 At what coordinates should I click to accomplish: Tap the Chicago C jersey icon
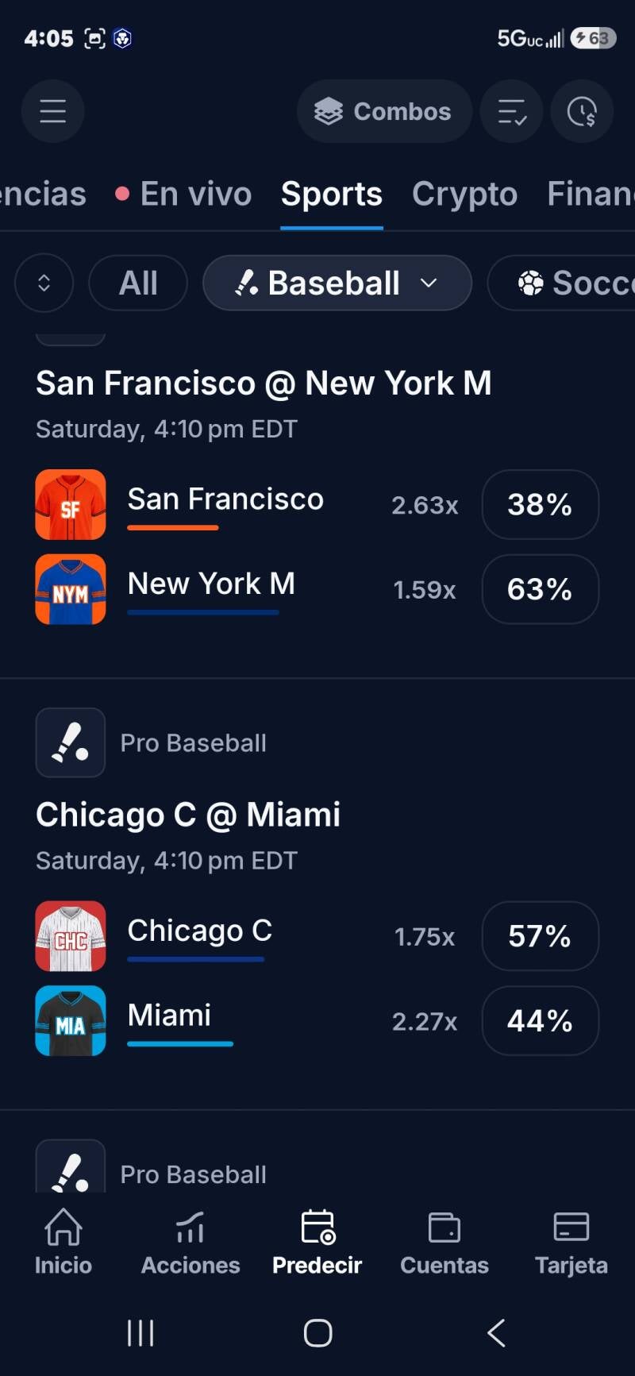[71, 936]
